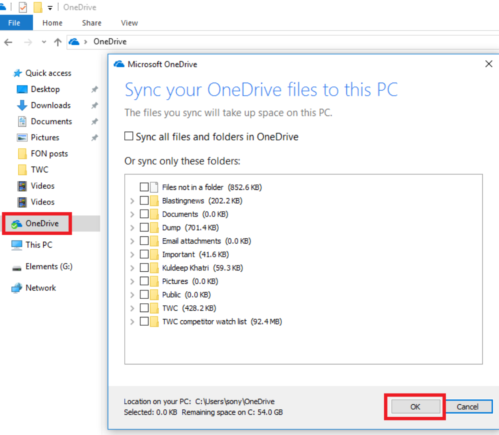Check the Files not in a folder box
The width and height of the screenshot is (499, 435).
click(144, 187)
